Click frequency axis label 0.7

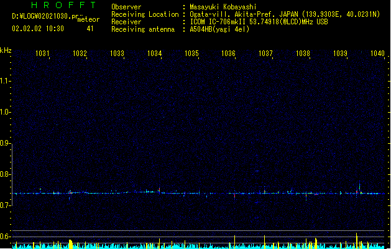pos(5,205)
